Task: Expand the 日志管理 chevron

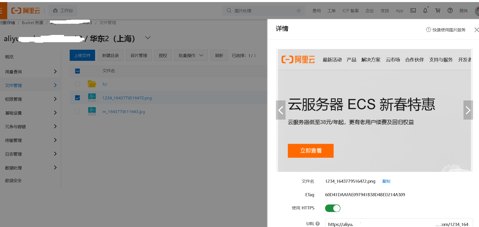Action: [55, 154]
